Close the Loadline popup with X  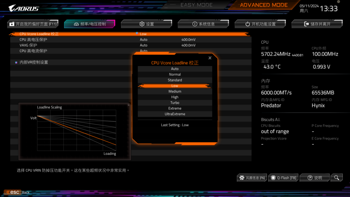click(x=210, y=58)
